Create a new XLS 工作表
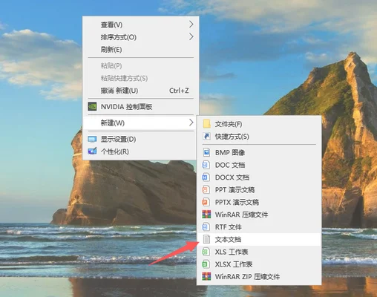377x297 pixels. click(259, 252)
